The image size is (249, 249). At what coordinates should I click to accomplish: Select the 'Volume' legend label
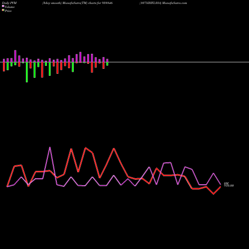click(9, 7)
